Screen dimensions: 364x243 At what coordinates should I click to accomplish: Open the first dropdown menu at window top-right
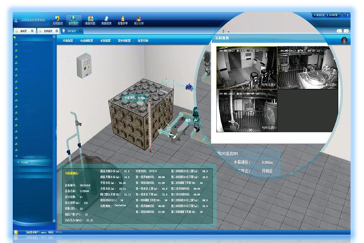pos(320,15)
